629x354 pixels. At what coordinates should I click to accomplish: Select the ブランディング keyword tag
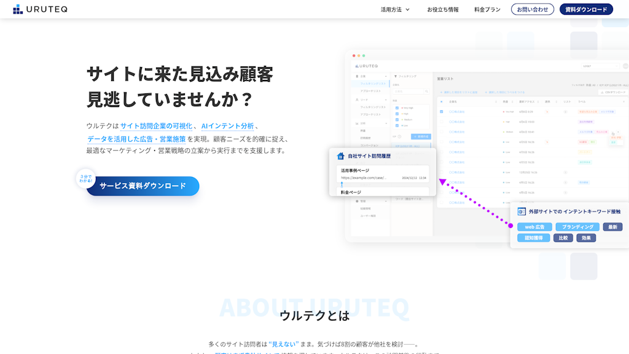coord(577,227)
